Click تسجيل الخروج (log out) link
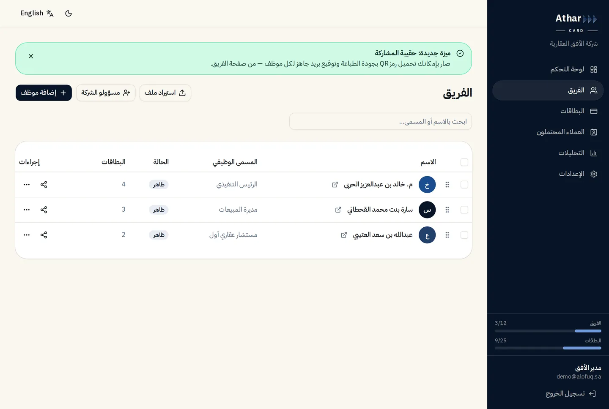609x409 pixels. 571,394
